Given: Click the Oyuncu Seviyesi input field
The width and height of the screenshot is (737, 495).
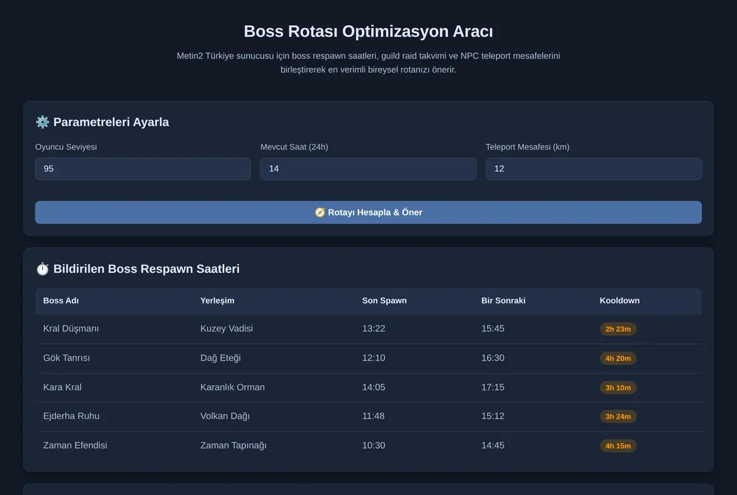Looking at the screenshot, I should point(143,169).
